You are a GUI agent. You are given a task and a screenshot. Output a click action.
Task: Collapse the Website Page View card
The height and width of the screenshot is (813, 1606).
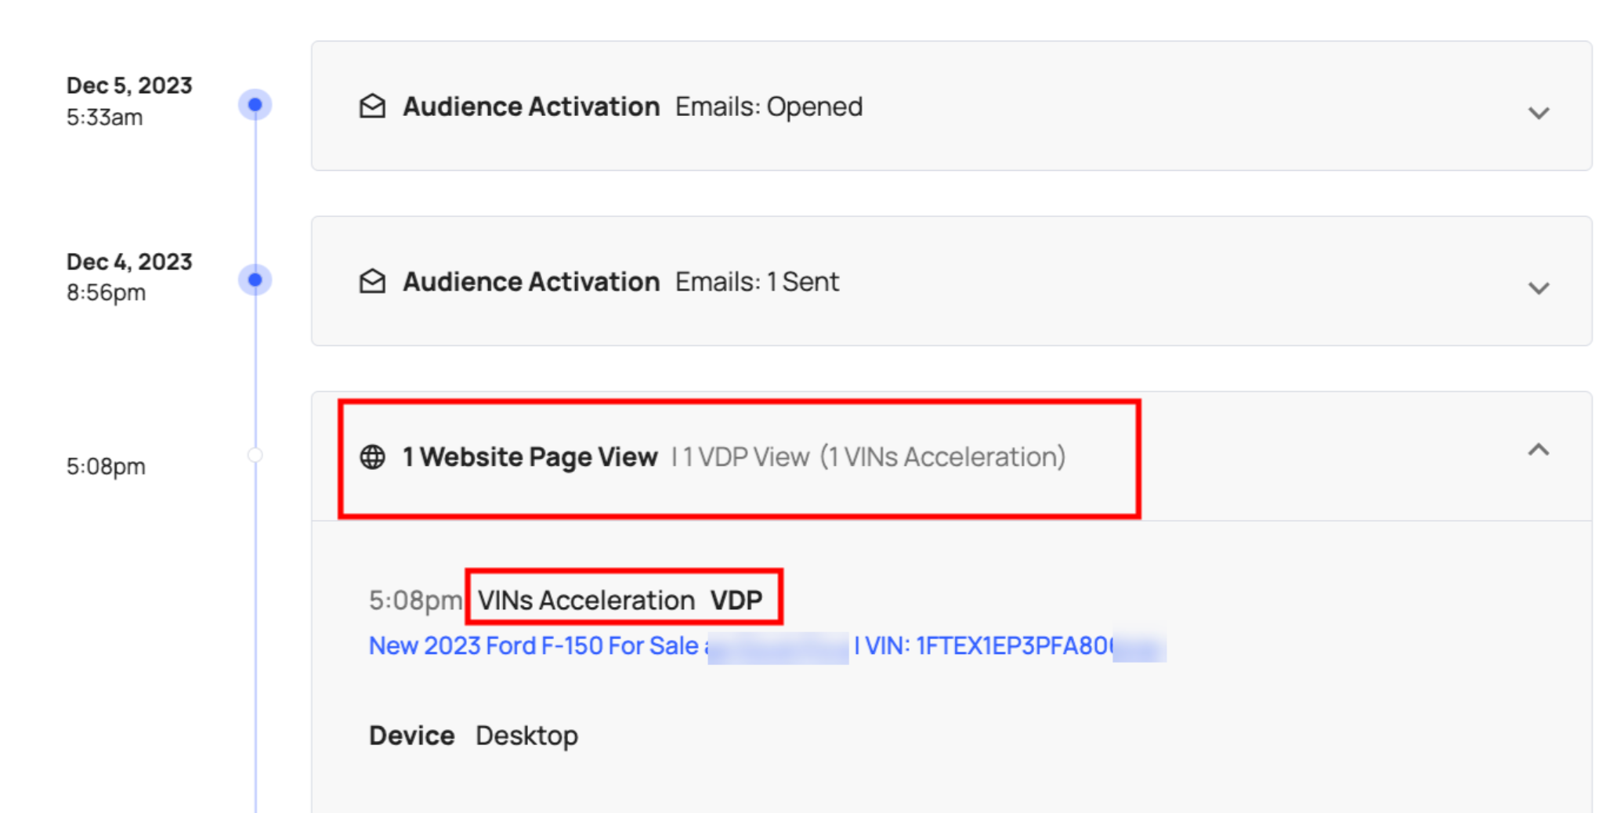(1538, 450)
